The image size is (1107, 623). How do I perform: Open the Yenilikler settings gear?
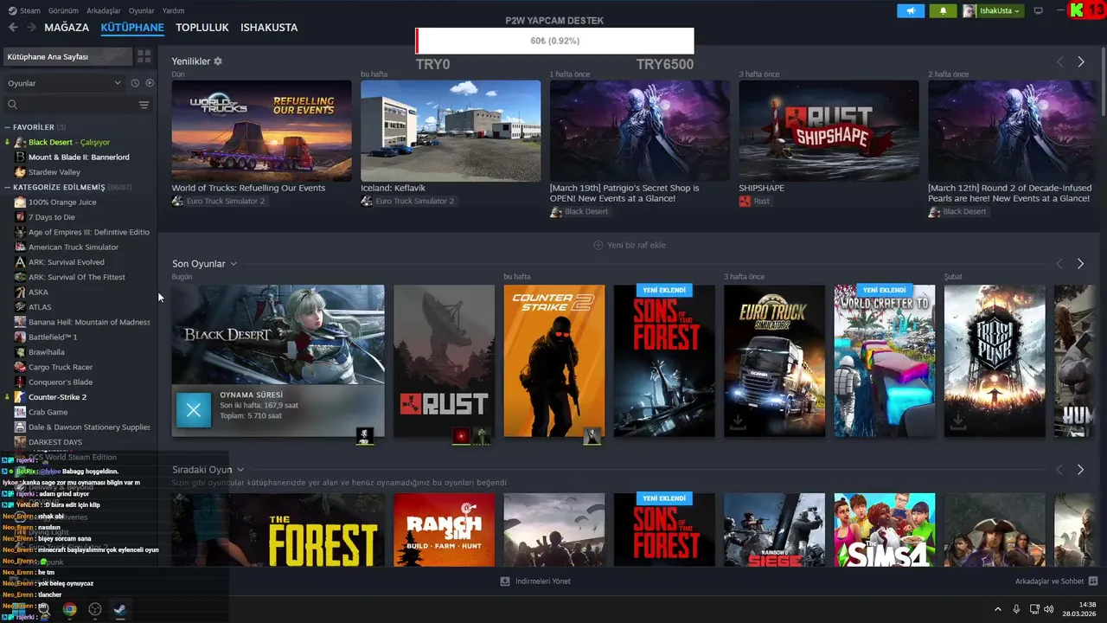(x=218, y=61)
